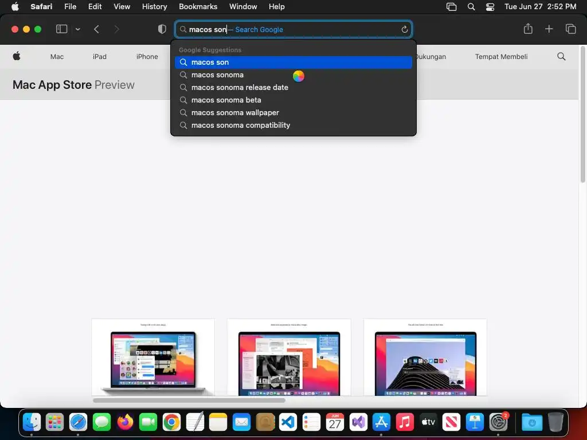Go back with the back arrow
The height and width of the screenshot is (440, 587).
pyautogui.click(x=96, y=29)
